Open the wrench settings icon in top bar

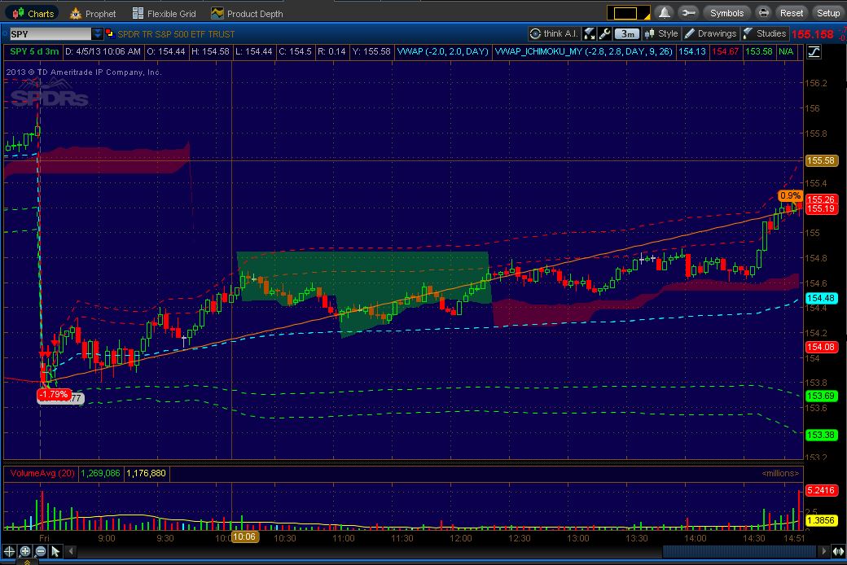(689, 13)
